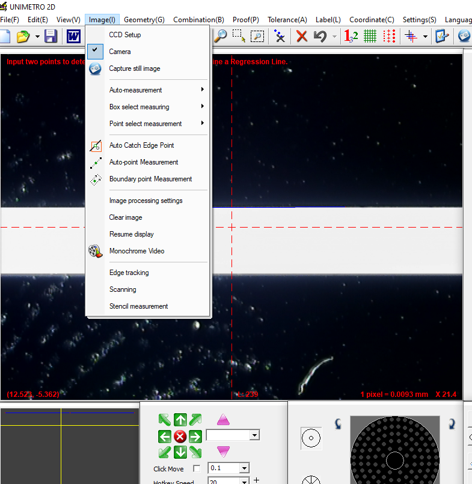The width and height of the screenshot is (472, 484).
Task: Click the green grid icon in toolbar
Action: click(x=370, y=36)
